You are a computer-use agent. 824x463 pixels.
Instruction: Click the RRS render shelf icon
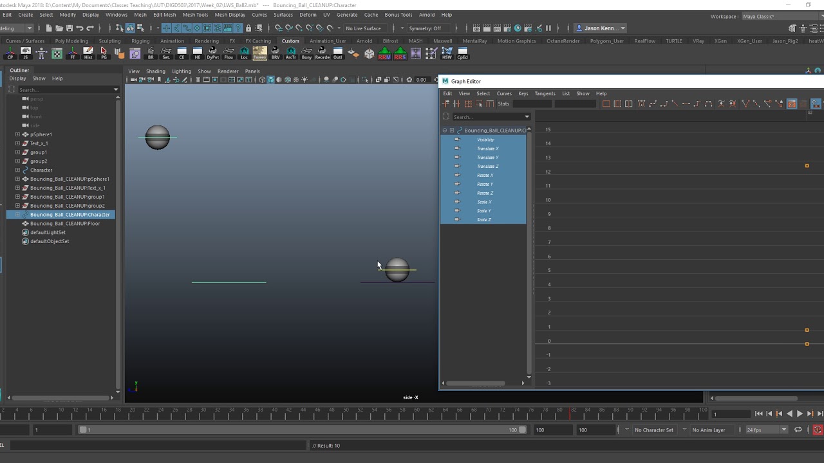pyautogui.click(x=400, y=53)
